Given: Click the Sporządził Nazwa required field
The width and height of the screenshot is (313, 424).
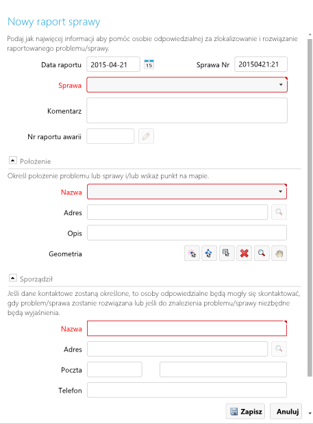Looking at the screenshot, I should click(x=187, y=329).
